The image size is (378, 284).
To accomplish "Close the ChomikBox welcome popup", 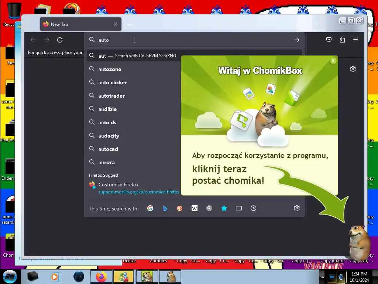I will pyautogui.click(x=333, y=61).
